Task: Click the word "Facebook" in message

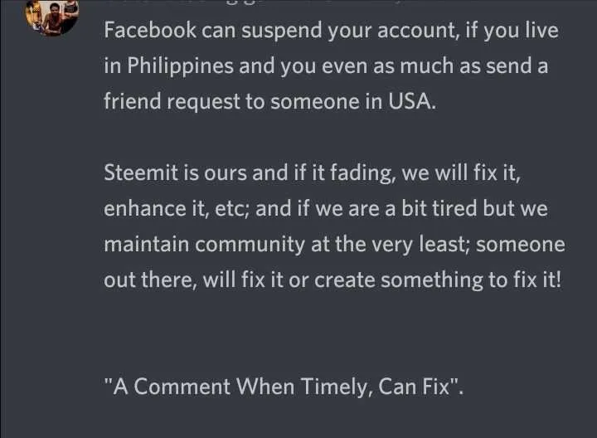Action: coord(150,30)
